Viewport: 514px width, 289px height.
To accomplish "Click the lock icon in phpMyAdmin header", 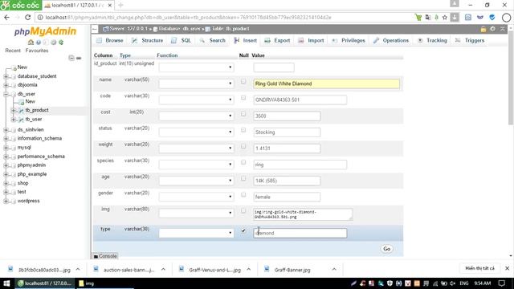I will point(483,29).
